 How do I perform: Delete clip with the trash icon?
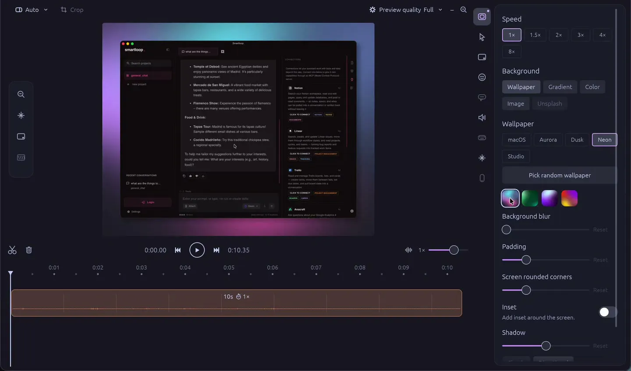(29, 250)
